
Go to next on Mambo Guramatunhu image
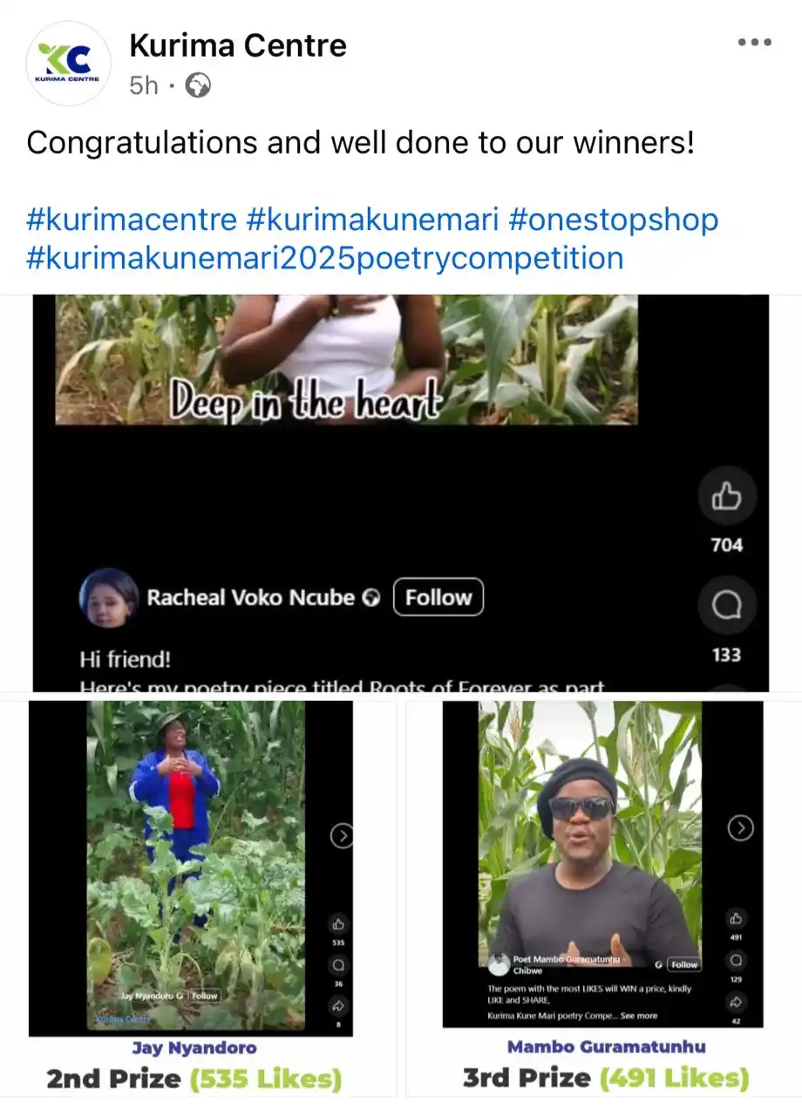point(740,827)
